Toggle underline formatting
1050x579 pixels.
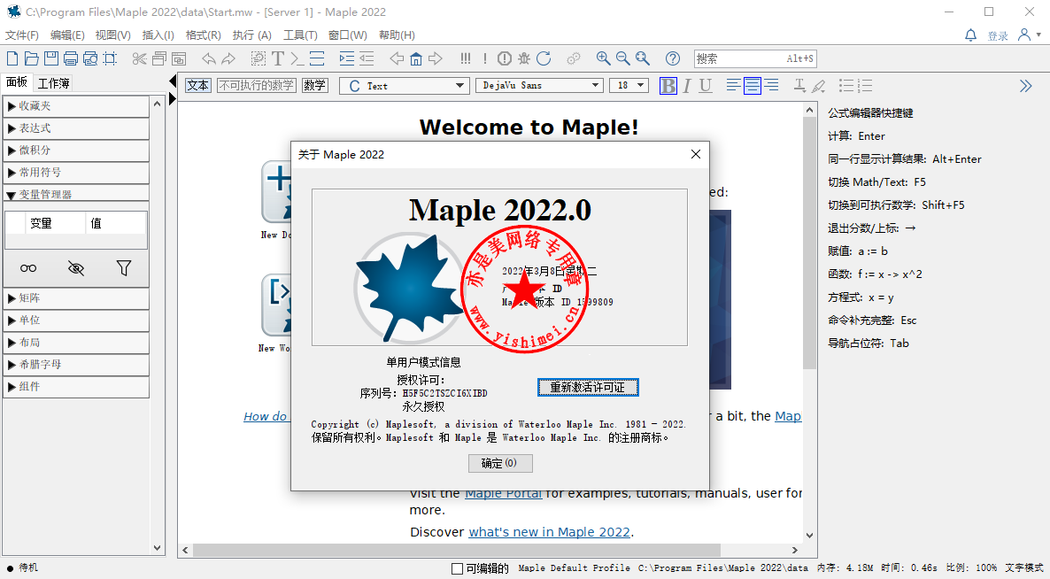pyautogui.click(x=705, y=86)
